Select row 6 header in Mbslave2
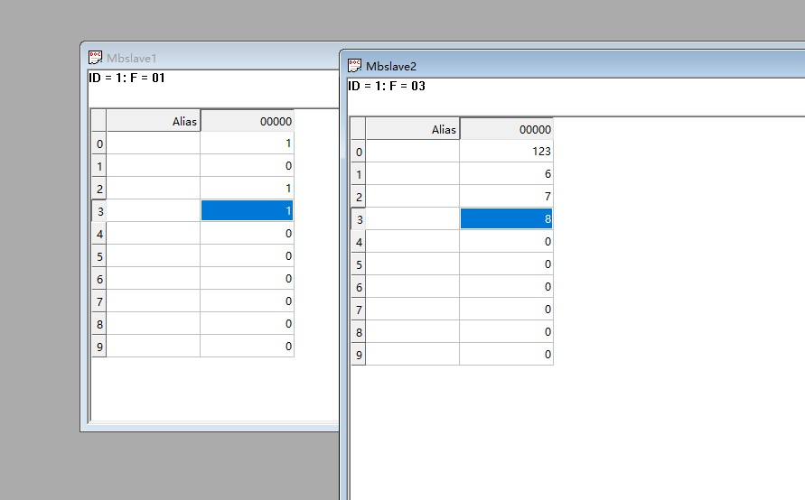 tap(359, 287)
